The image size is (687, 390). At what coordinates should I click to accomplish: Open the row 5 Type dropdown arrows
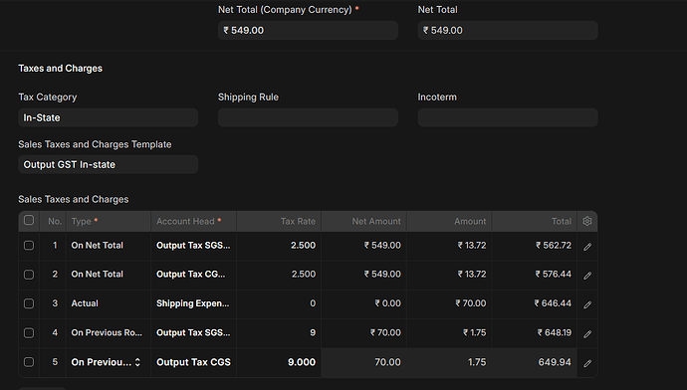[x=137, y=362]
